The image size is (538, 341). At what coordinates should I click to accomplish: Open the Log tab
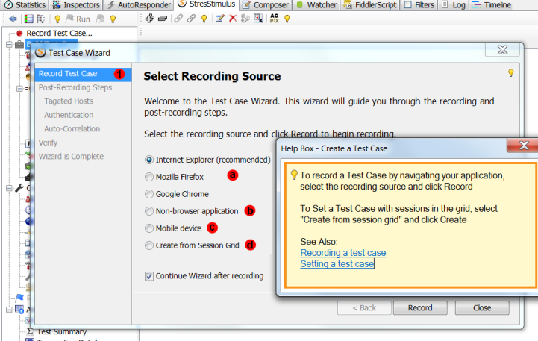[453, 4]
